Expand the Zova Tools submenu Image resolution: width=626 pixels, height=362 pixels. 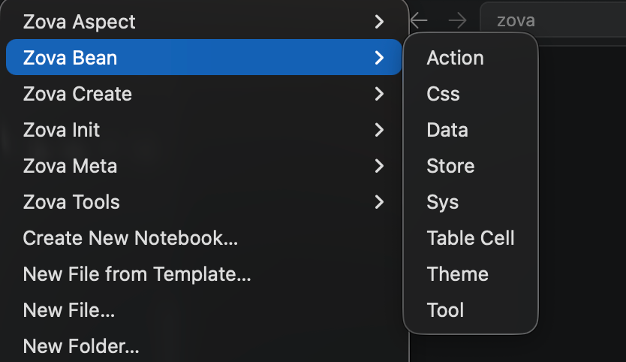203,202
